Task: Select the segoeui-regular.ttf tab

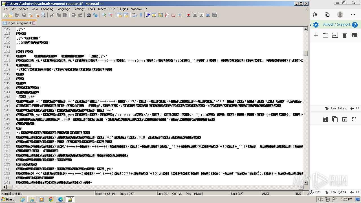Action: click(x=19, y=23)
